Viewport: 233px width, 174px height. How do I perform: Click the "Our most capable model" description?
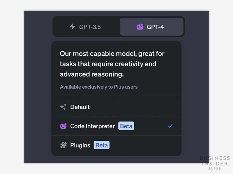(112, 54)
